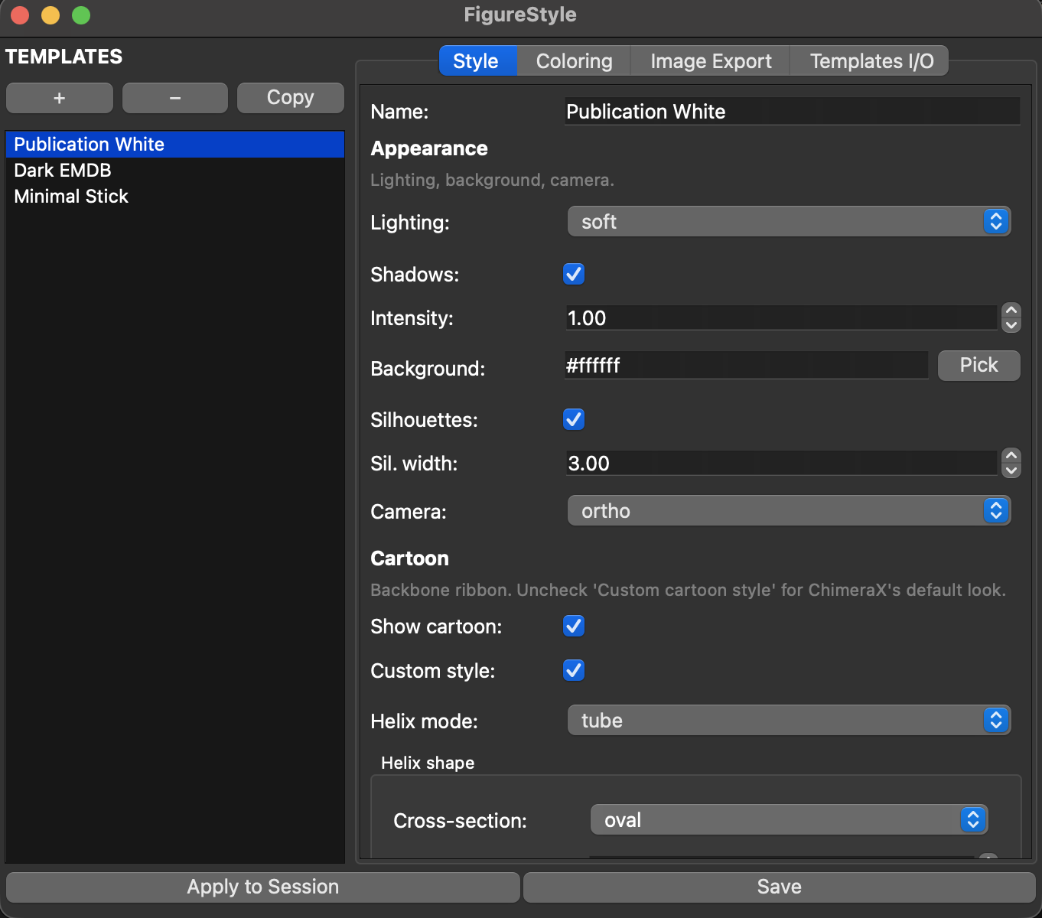The width and height of the screenshot is (1042, 918).
Task: Click the Sil. width value field
Action: [x=781, y=464]
